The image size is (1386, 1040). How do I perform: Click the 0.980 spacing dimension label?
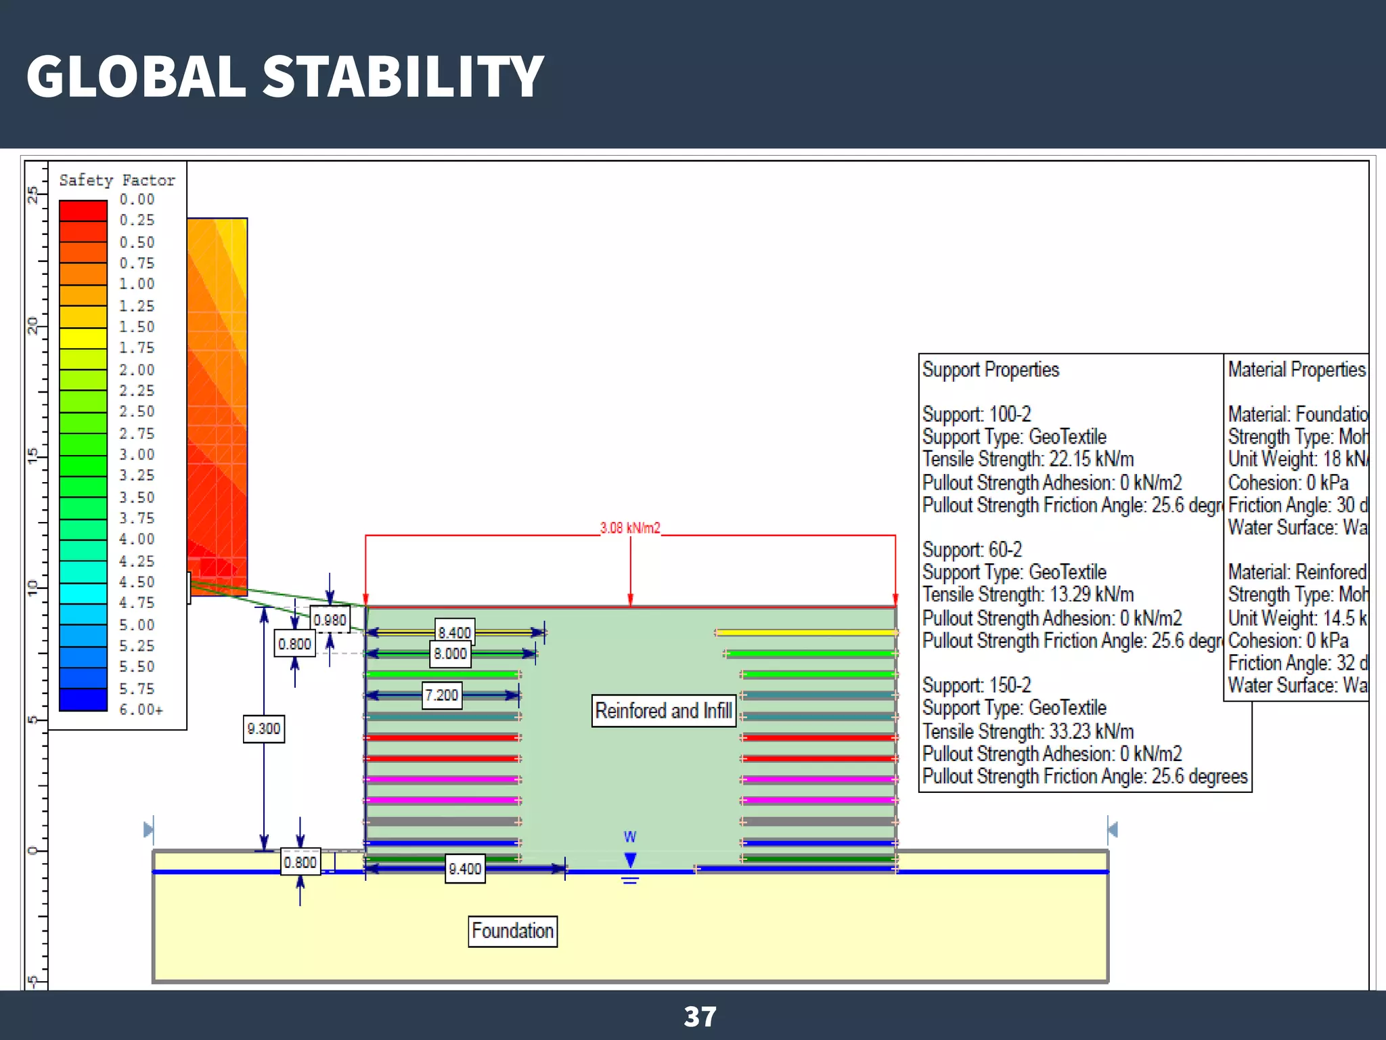point(330,620)
